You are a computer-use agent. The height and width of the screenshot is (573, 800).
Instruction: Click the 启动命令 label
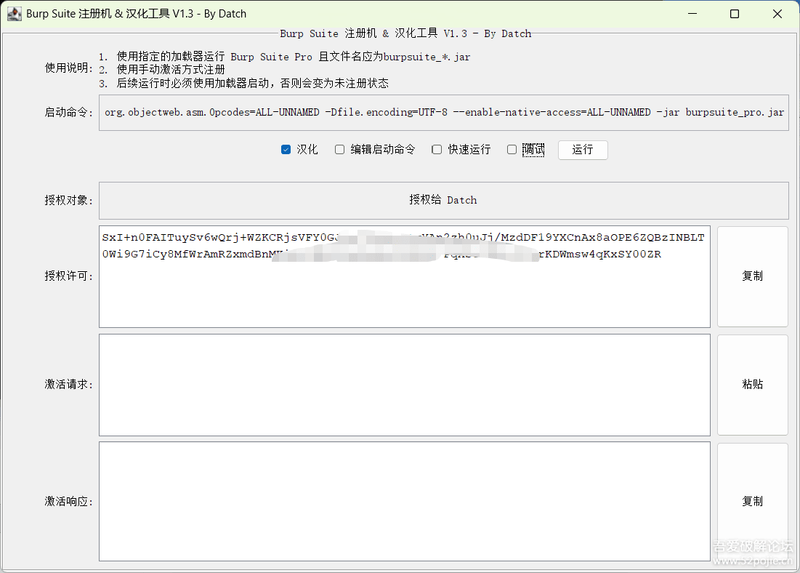pyautogui.click(x=69, y=113)
